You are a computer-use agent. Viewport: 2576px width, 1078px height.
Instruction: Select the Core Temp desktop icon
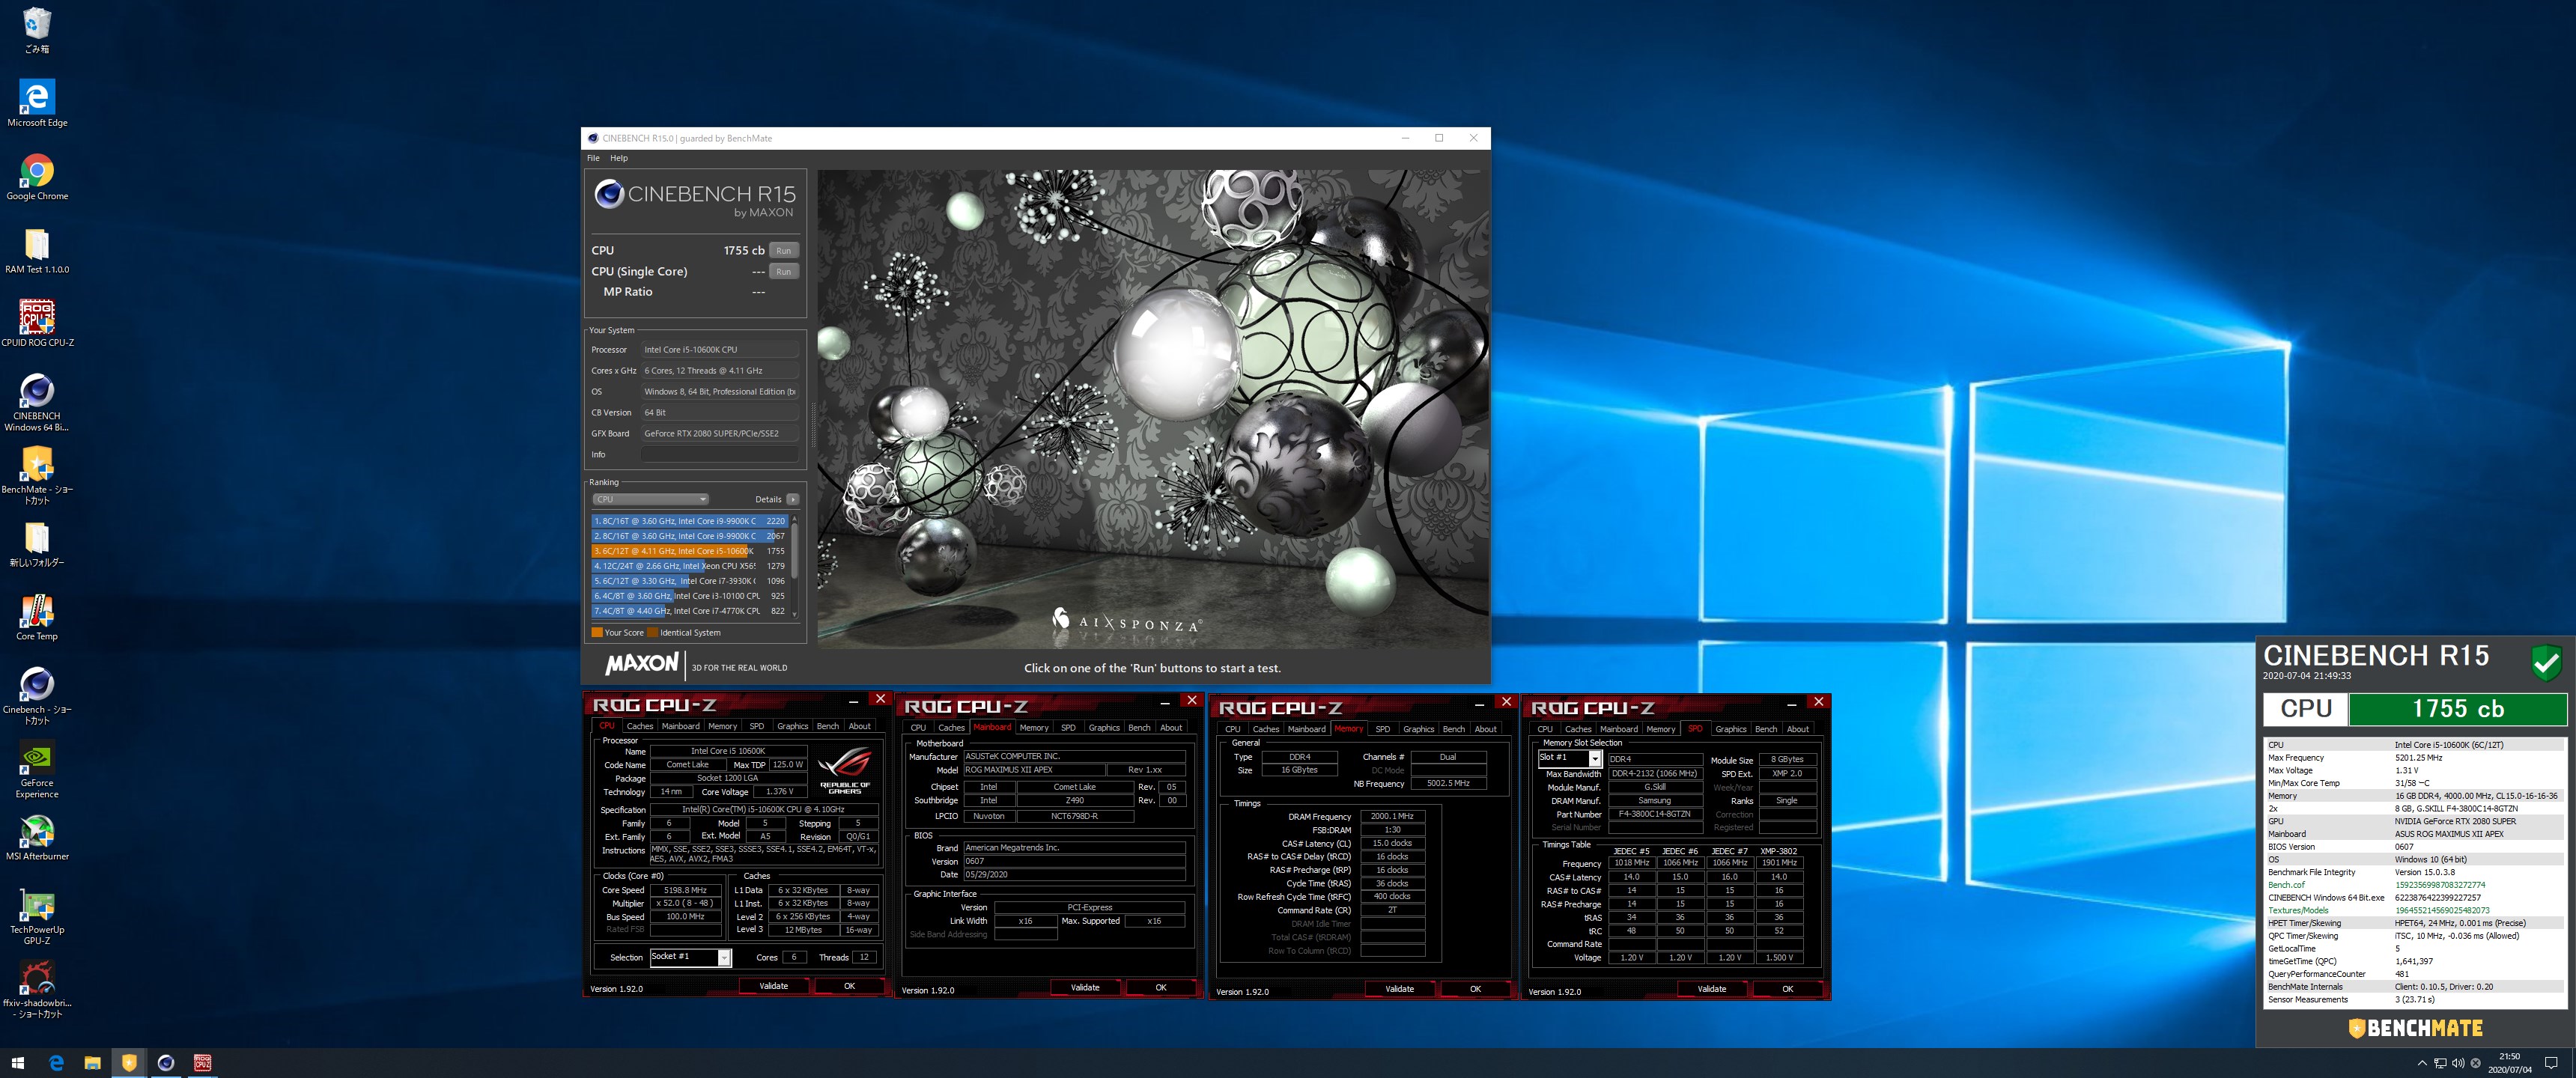[37, 617]
